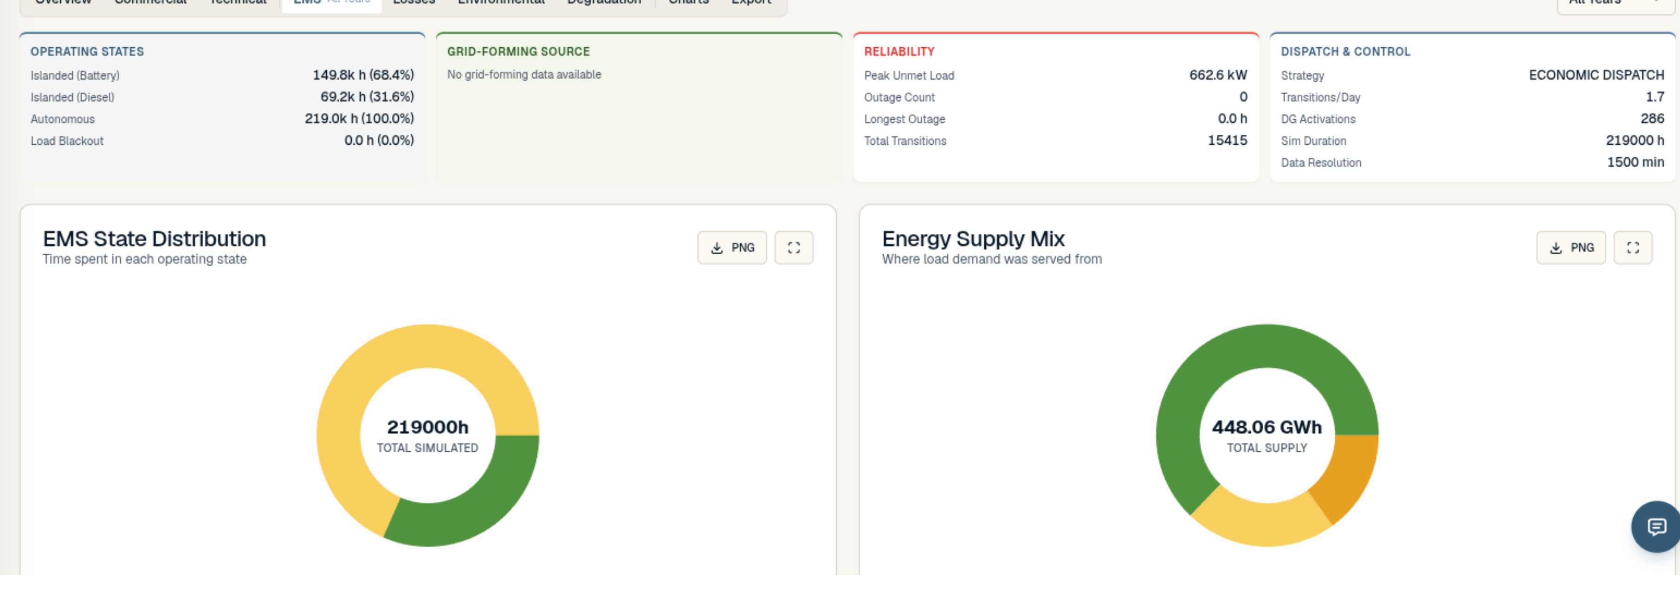Click the DG Activations label
1680x589 pixels.
tap(1318, 119)
